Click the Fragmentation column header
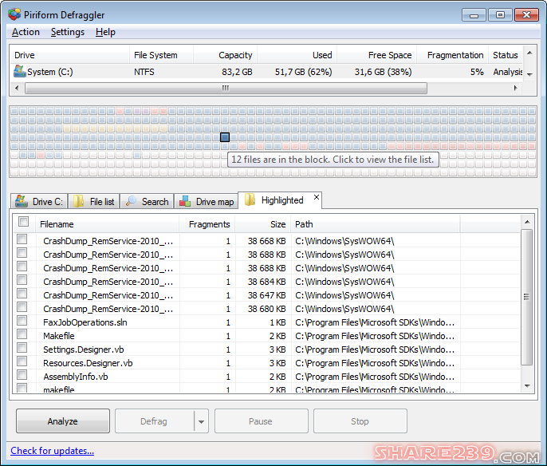This screenshot has height=466, width=547. (452, 55)
